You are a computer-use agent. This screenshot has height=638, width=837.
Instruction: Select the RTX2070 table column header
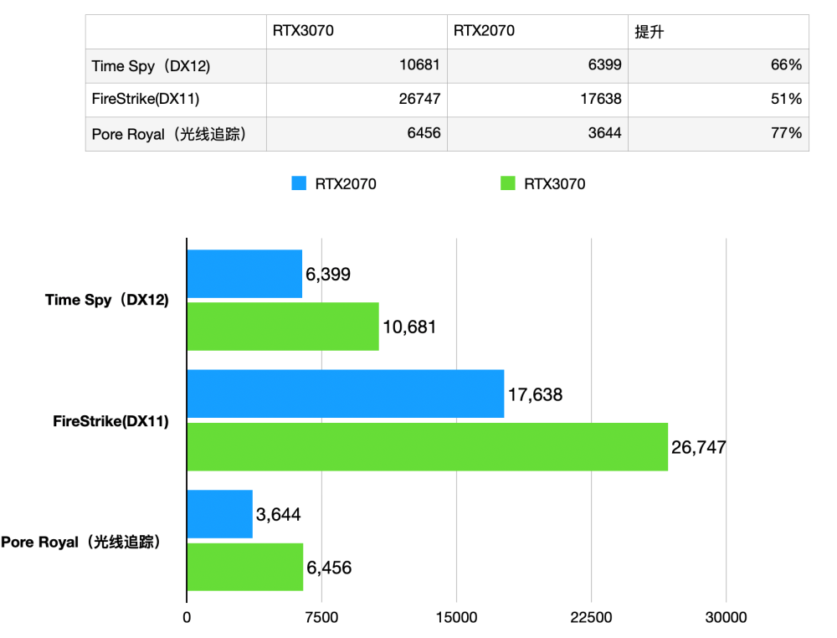[x=484, y=30]
